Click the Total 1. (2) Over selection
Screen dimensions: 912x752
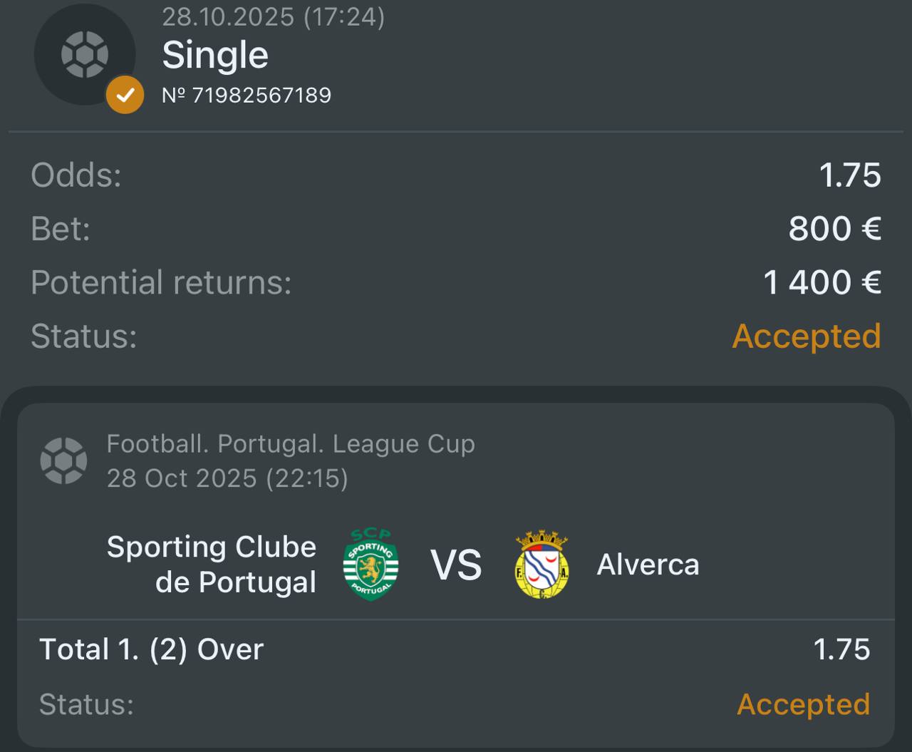[151, 649]
